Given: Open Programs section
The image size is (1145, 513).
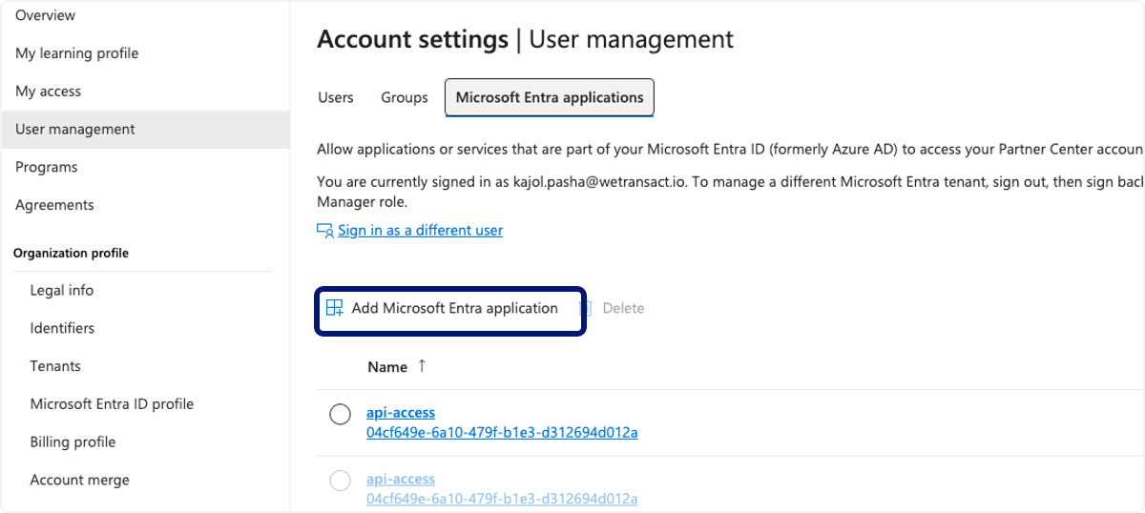Looking at the screenshot, I should pos(46,167).
